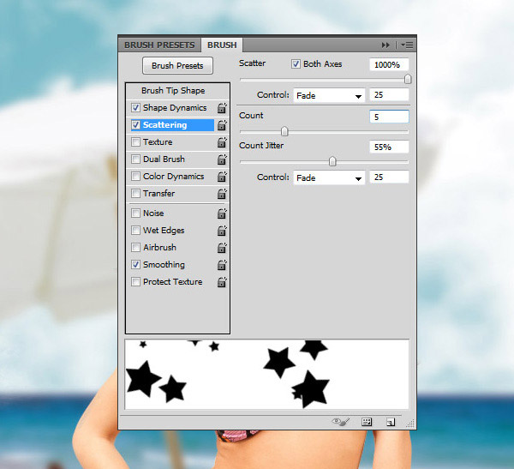
Task: Click the Noise label
Action: [153, 213]
